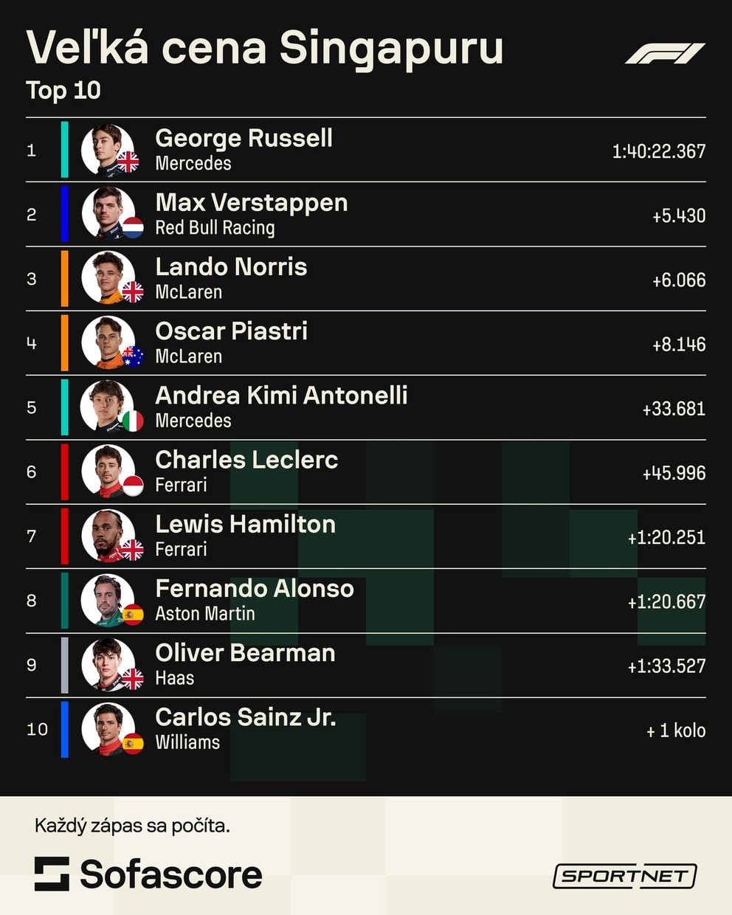Click the red Ferrari color bar for Leclerc

[65, 472]
